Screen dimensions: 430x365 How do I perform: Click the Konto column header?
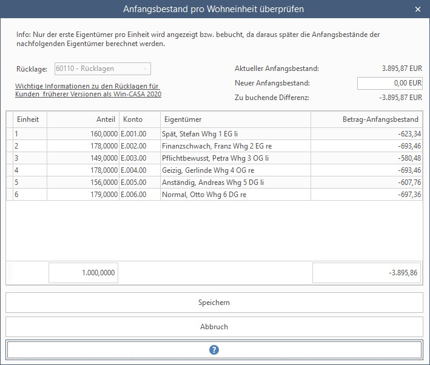pos(139,119)
